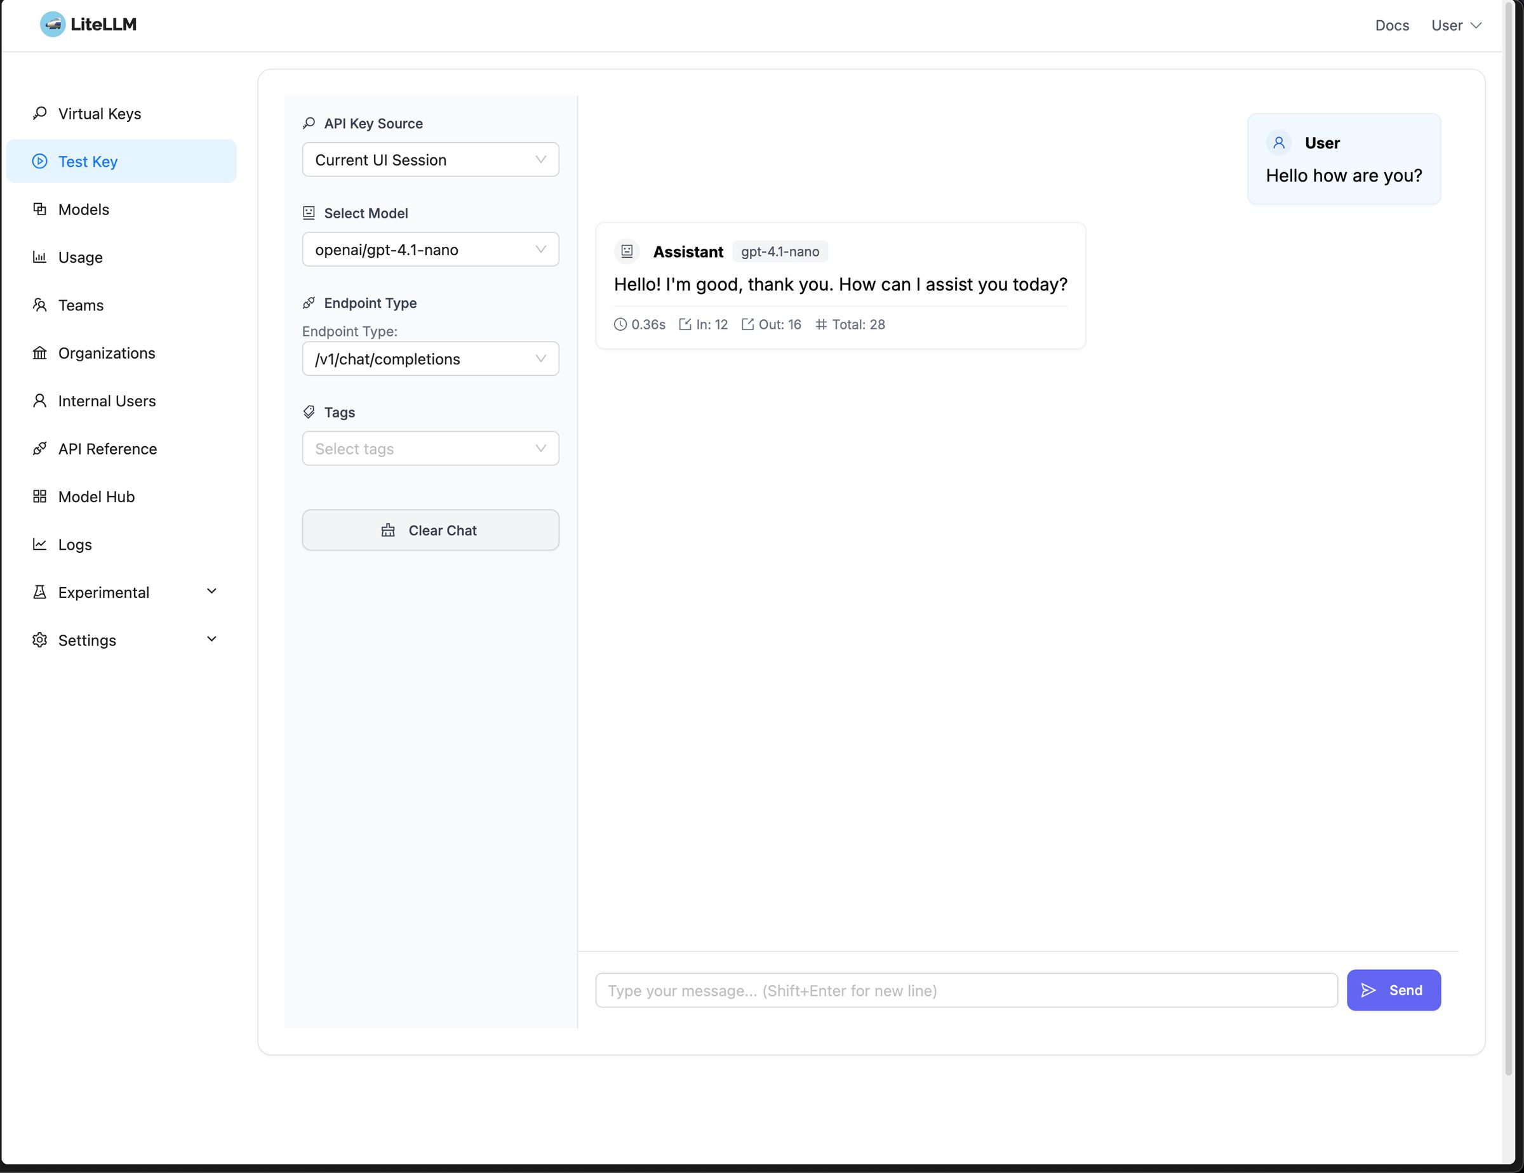Open the Select tags dropdown

(x=430, y=448)
